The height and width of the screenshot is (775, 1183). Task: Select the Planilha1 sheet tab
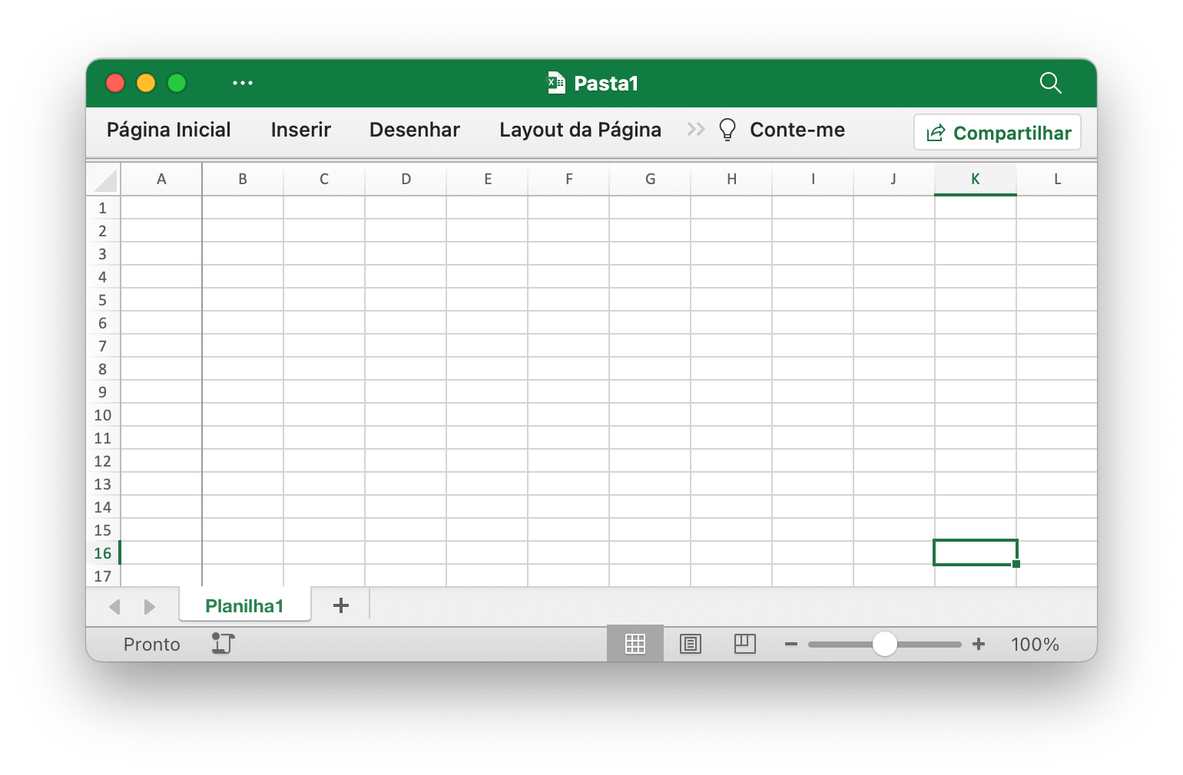[x=244, y=606]
